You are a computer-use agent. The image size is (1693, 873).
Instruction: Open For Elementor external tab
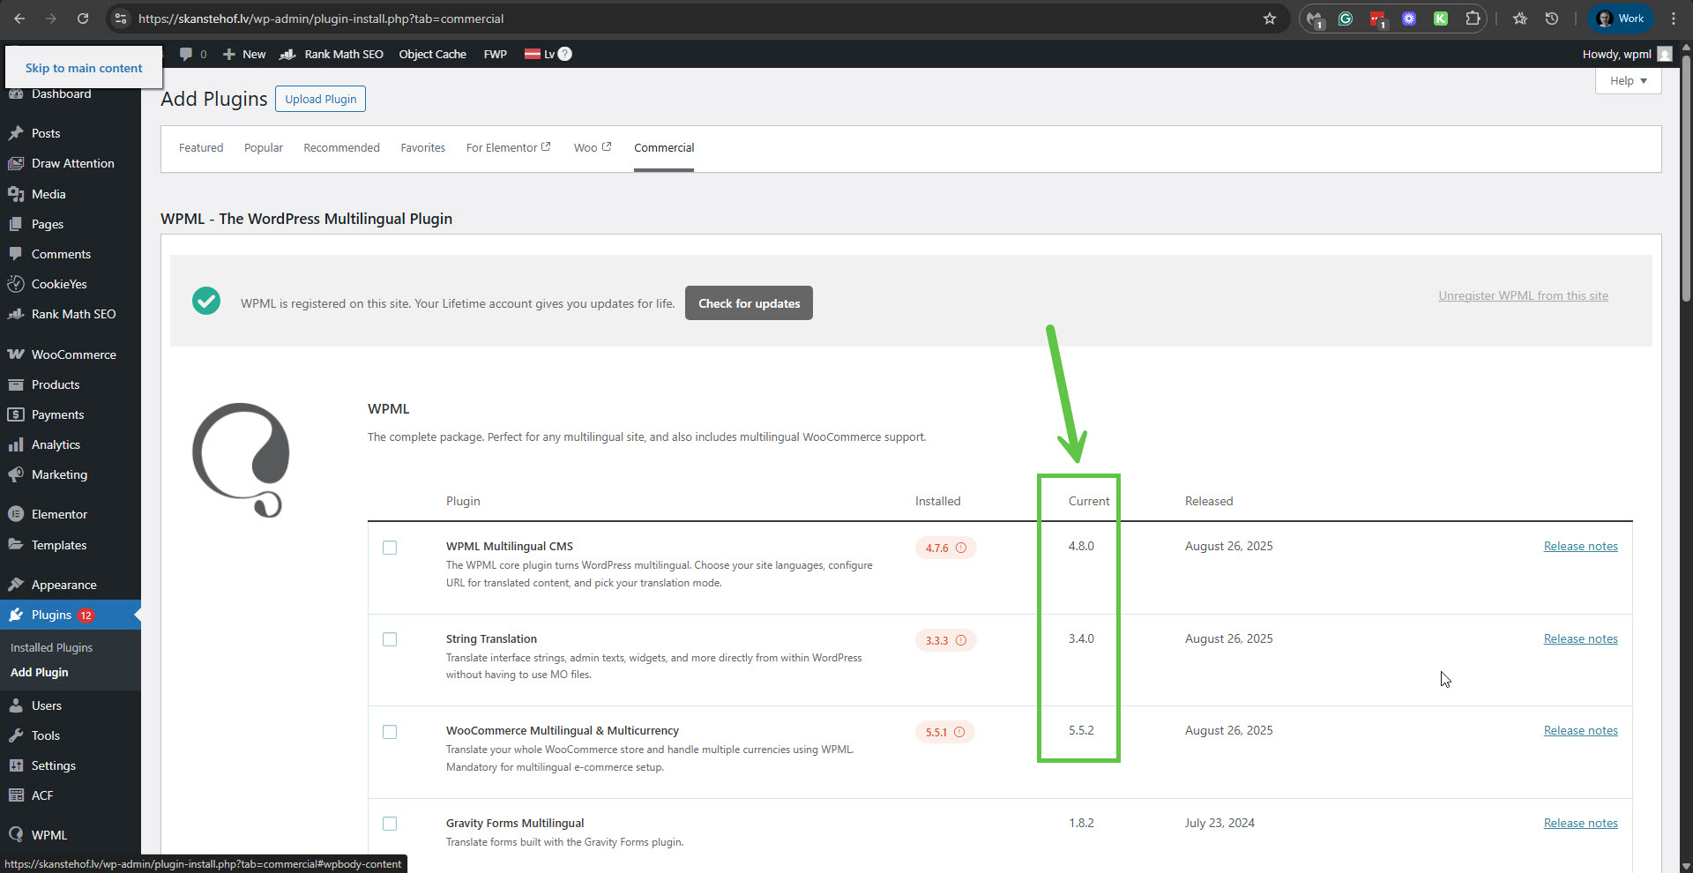(508, 147)
